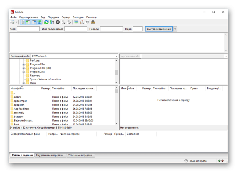The width and height of the screenshot is (237, 172).
Task: Click the queue status icon near Задание: пусто
Action: [186, 161]
